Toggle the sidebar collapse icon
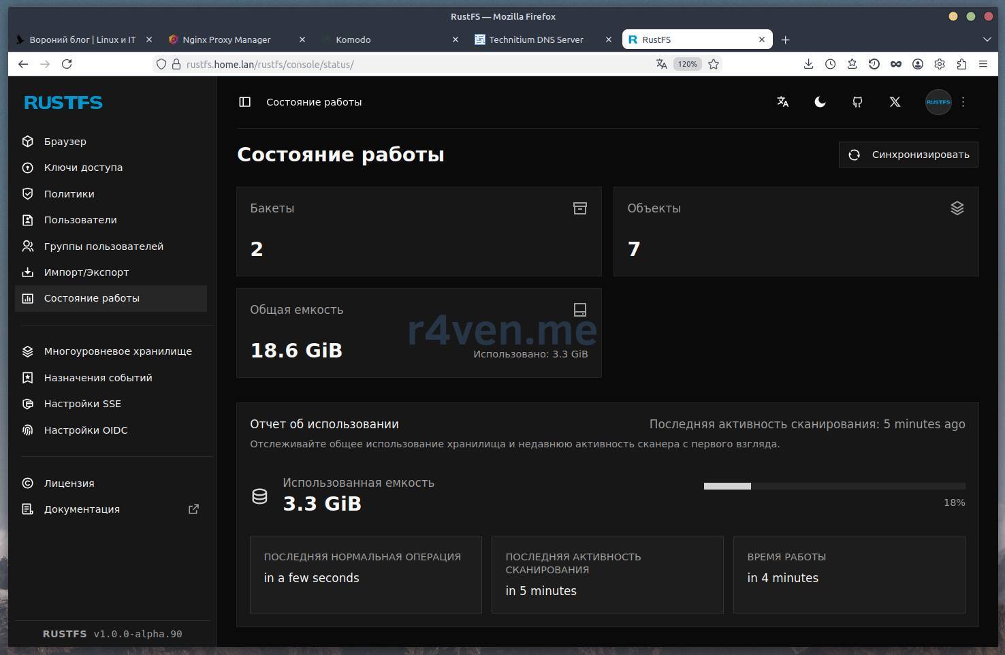Screen dimensions: 1005x655 245,102
